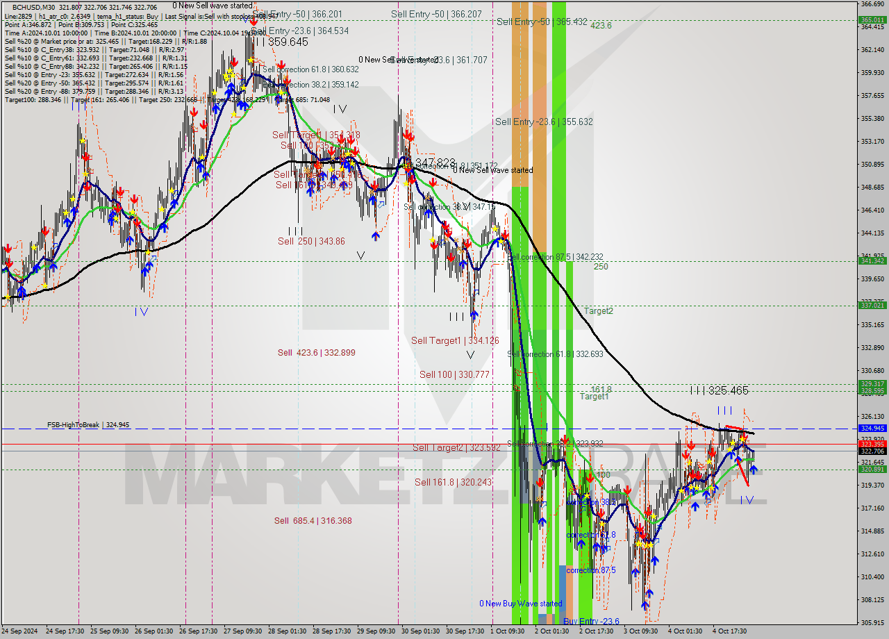Click the green 'Target2' label
This screenshot has width=889, height=639.
[598, 311]
